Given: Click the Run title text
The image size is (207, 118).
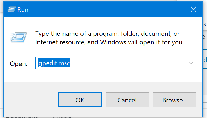Looking at the screenshot, I should click(x=23, y=10).
